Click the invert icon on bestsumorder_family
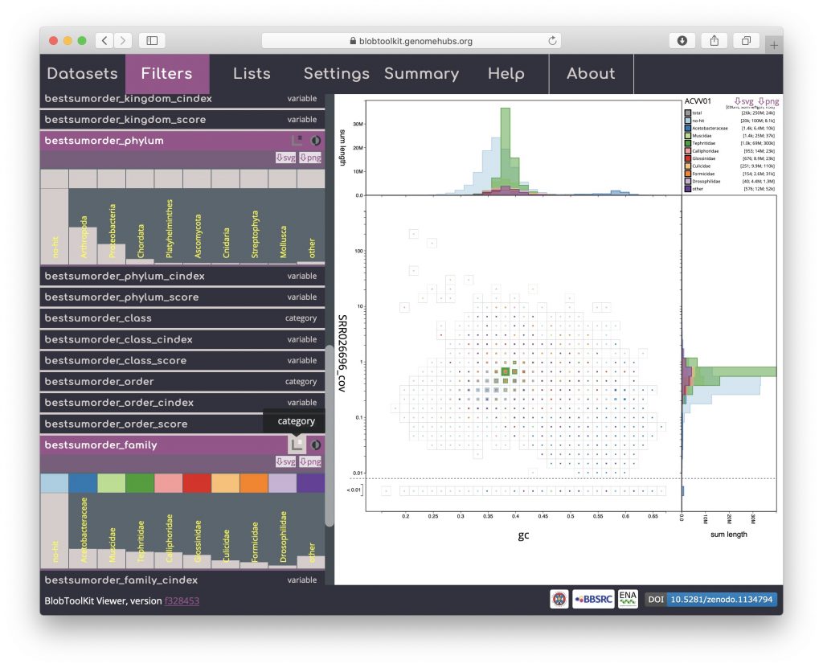This screenshot has height=668, width=823. pyautogui.click(x=316, y=445)
